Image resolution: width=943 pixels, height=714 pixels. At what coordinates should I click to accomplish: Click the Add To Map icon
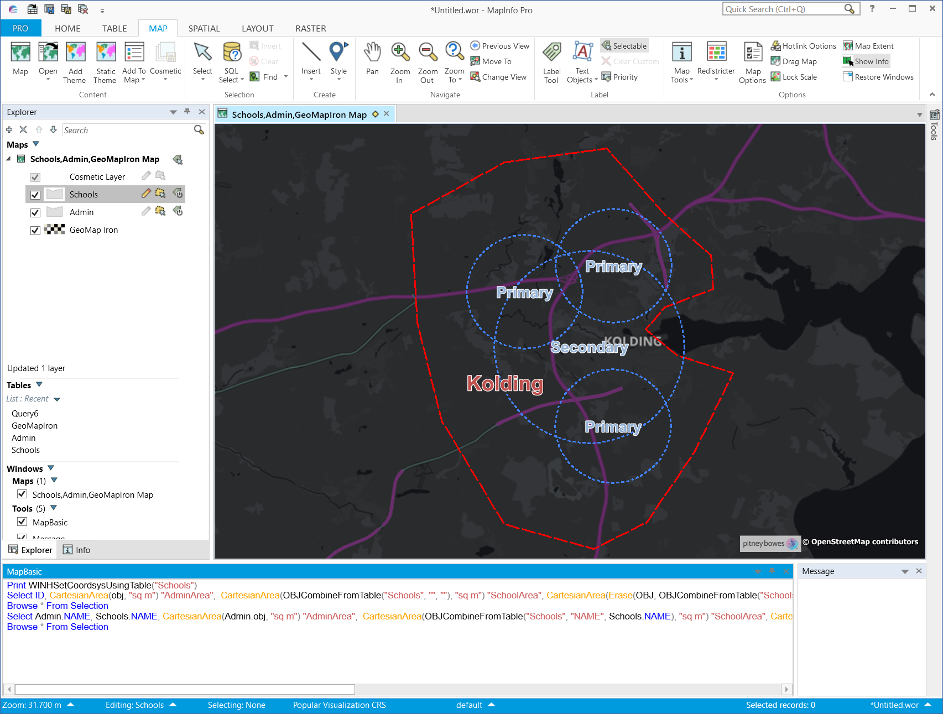click(134, 52)
